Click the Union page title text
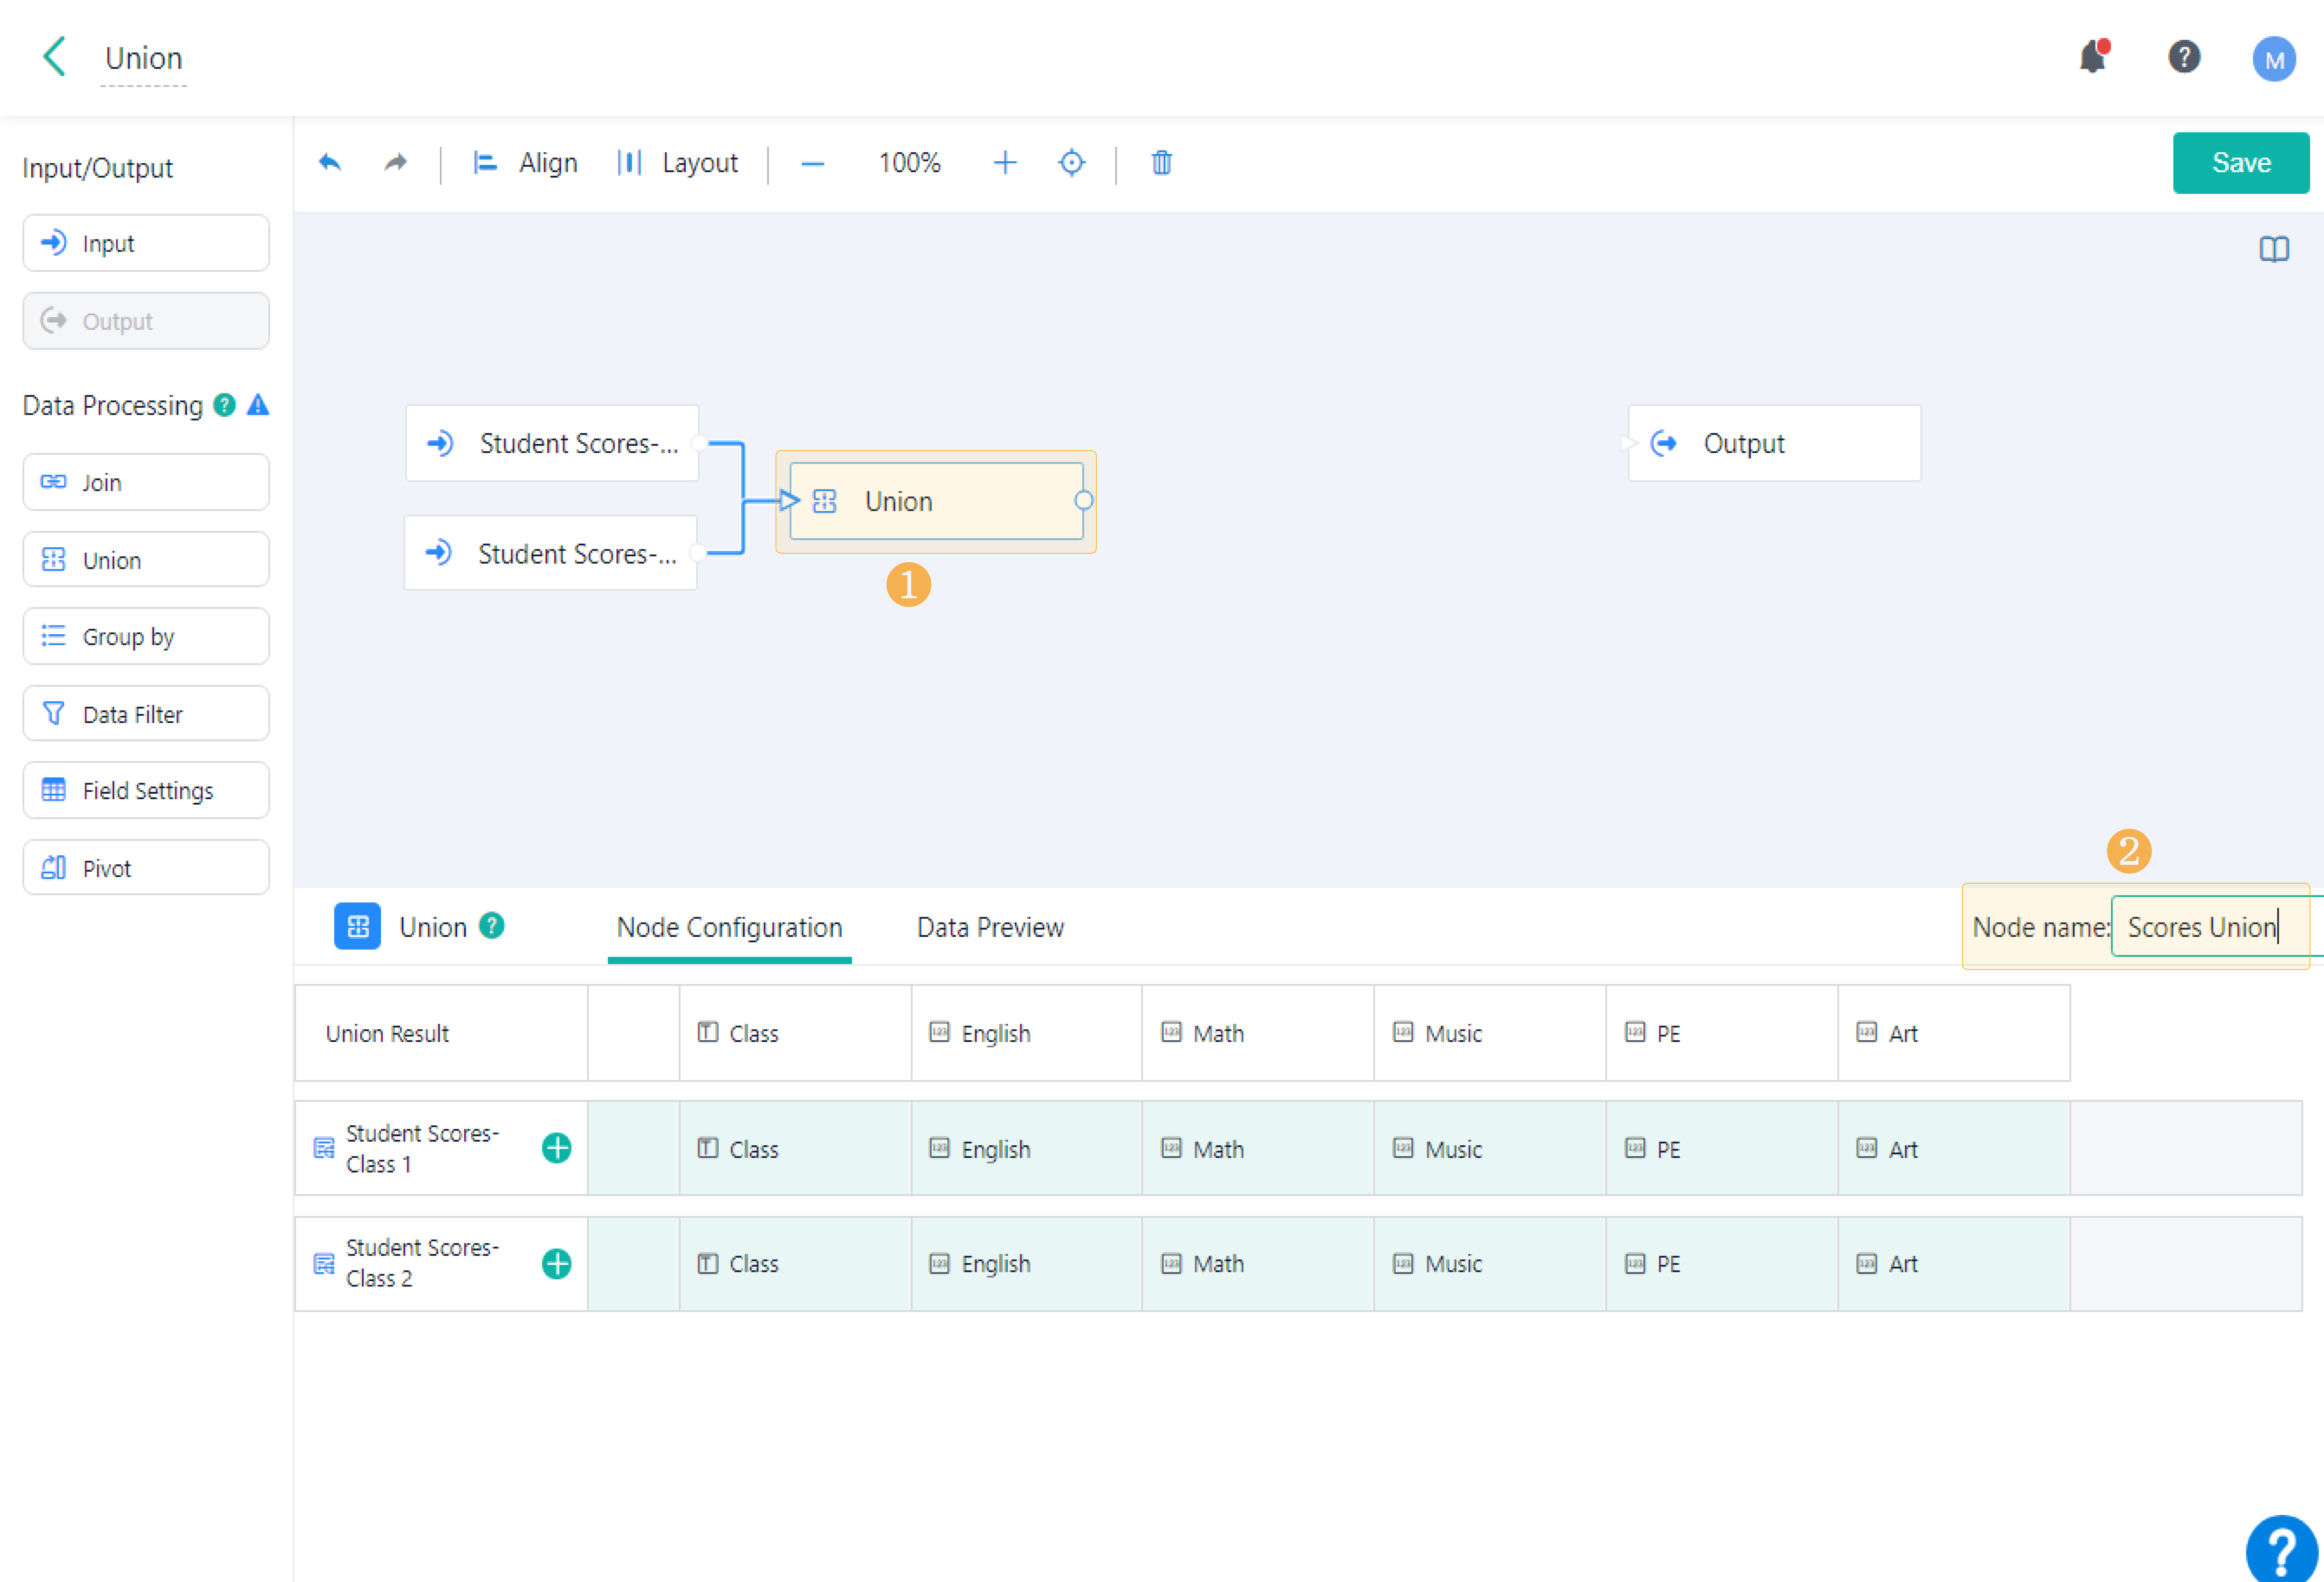 point(144,58)
